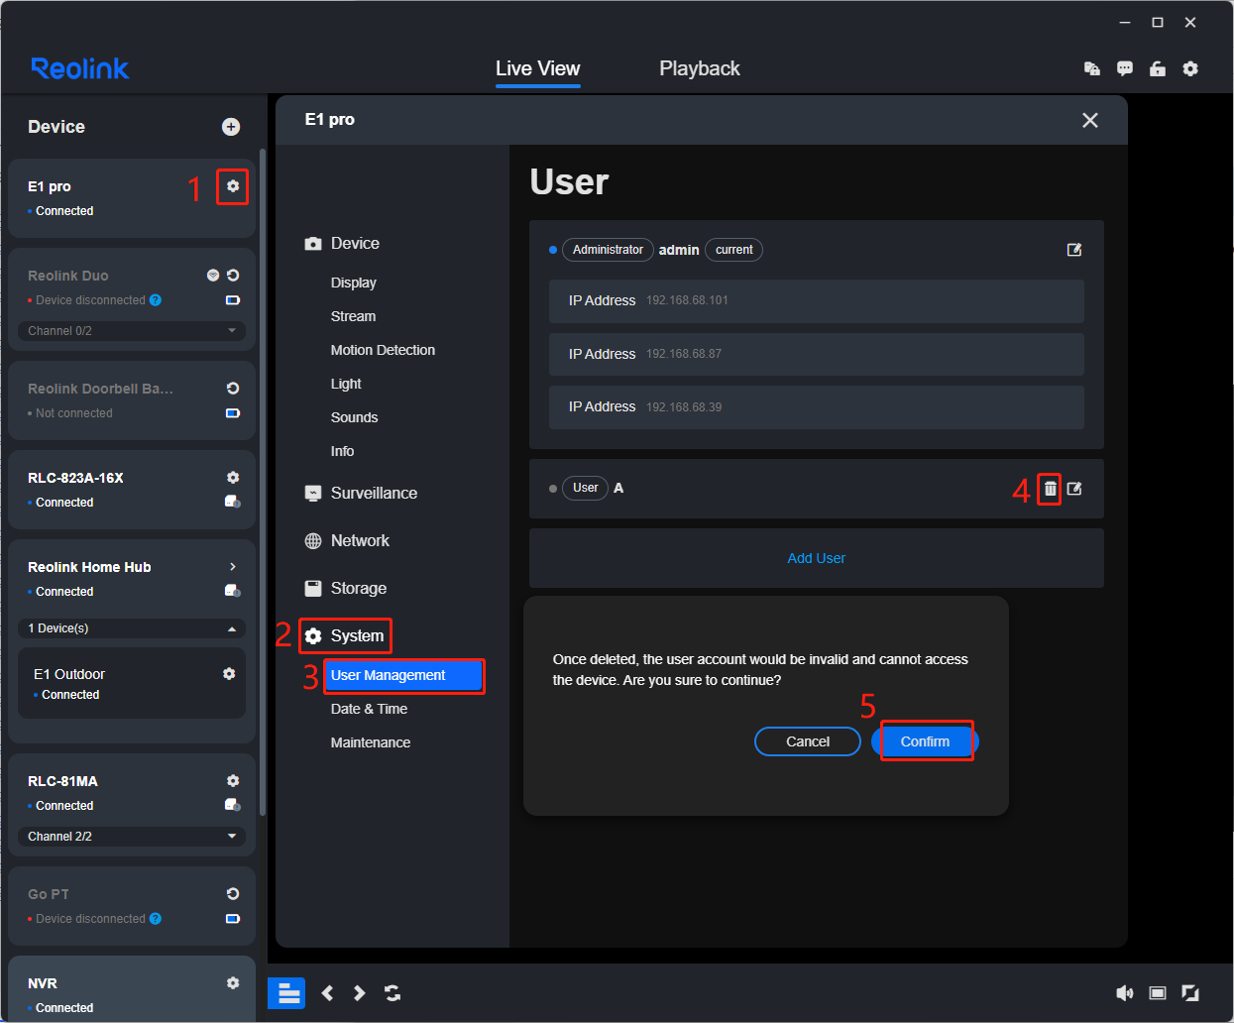This screenshot has width=1234, height=1023.
Task: Open the Info menu item
Action: (x=343, y=451)
